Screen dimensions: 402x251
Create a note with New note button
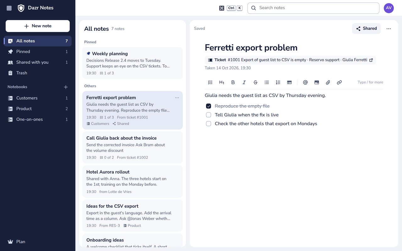[38, 26]
